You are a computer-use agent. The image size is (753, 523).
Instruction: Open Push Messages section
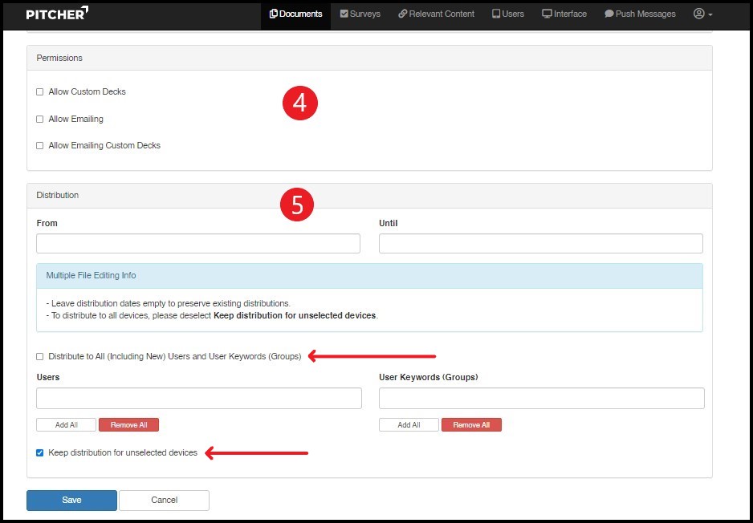click(x=640, y=14)
